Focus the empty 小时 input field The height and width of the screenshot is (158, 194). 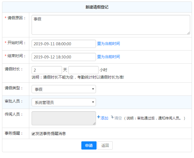click(x=83, y=70)
